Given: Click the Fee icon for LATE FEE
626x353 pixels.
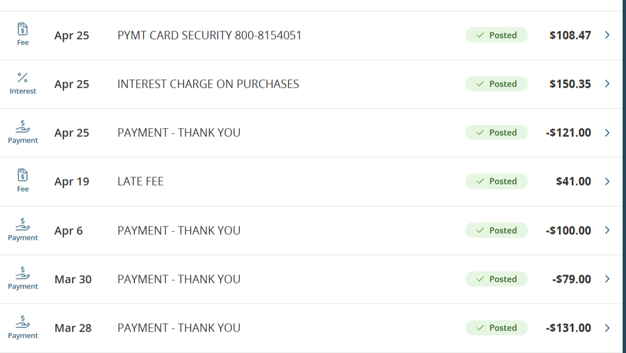Looking at the screenshot, I should [22, 175].
